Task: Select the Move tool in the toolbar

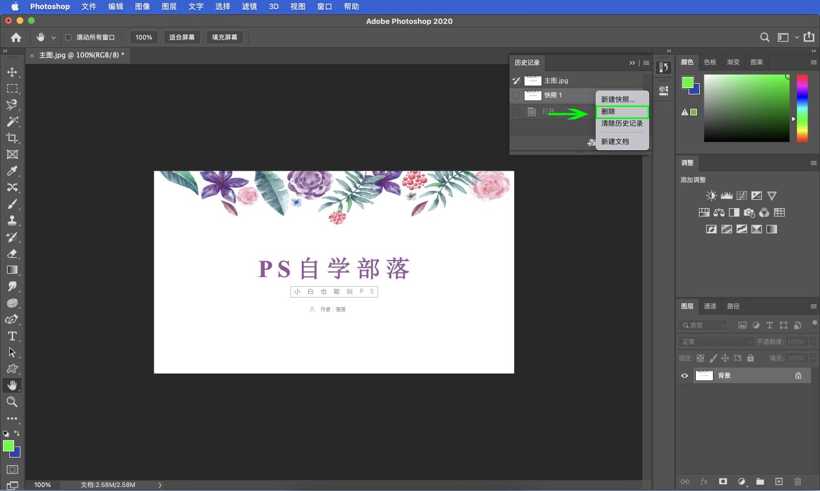Action: (13, 72)
